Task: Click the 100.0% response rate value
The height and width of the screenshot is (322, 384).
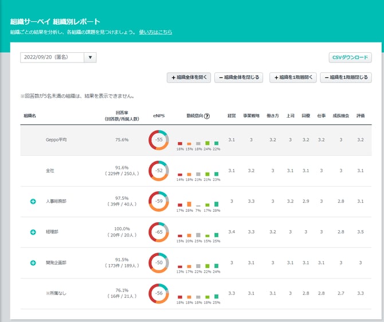Action: 122,229
